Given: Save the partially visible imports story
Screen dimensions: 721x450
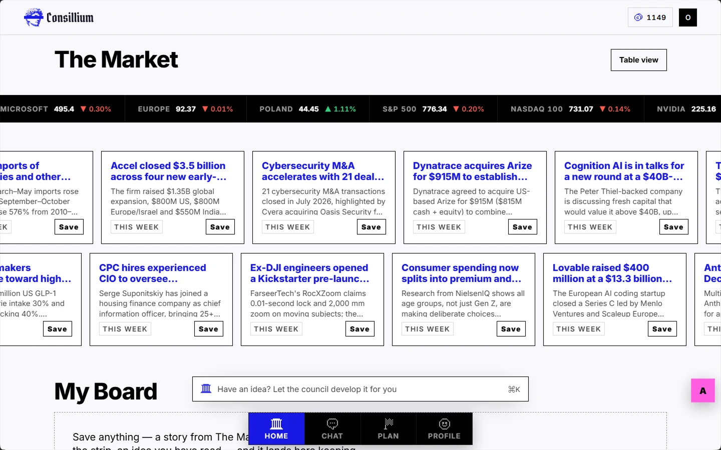Looking at the screenshot, I should tap(69, 227).
